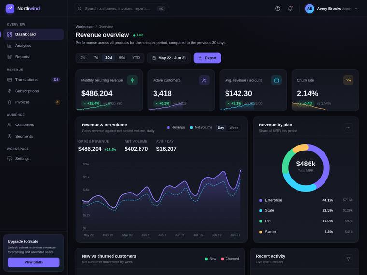Open the help question-mark icon

(x=278, y=8)
